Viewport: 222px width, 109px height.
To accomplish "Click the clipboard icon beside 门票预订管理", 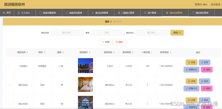I will click(119, 13).
